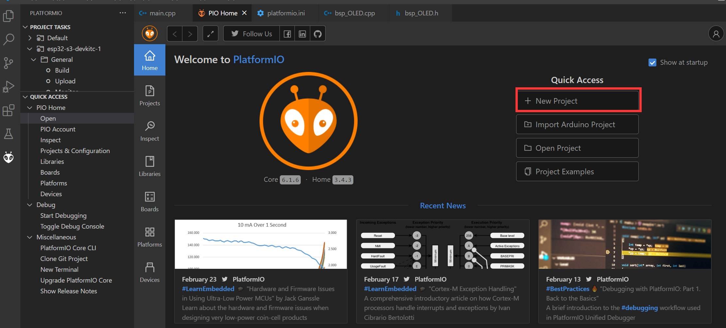Select the PlatformIO alien icon in activity bar
Viewport: 726px width, 328px height.
click(x=8, y=157)
